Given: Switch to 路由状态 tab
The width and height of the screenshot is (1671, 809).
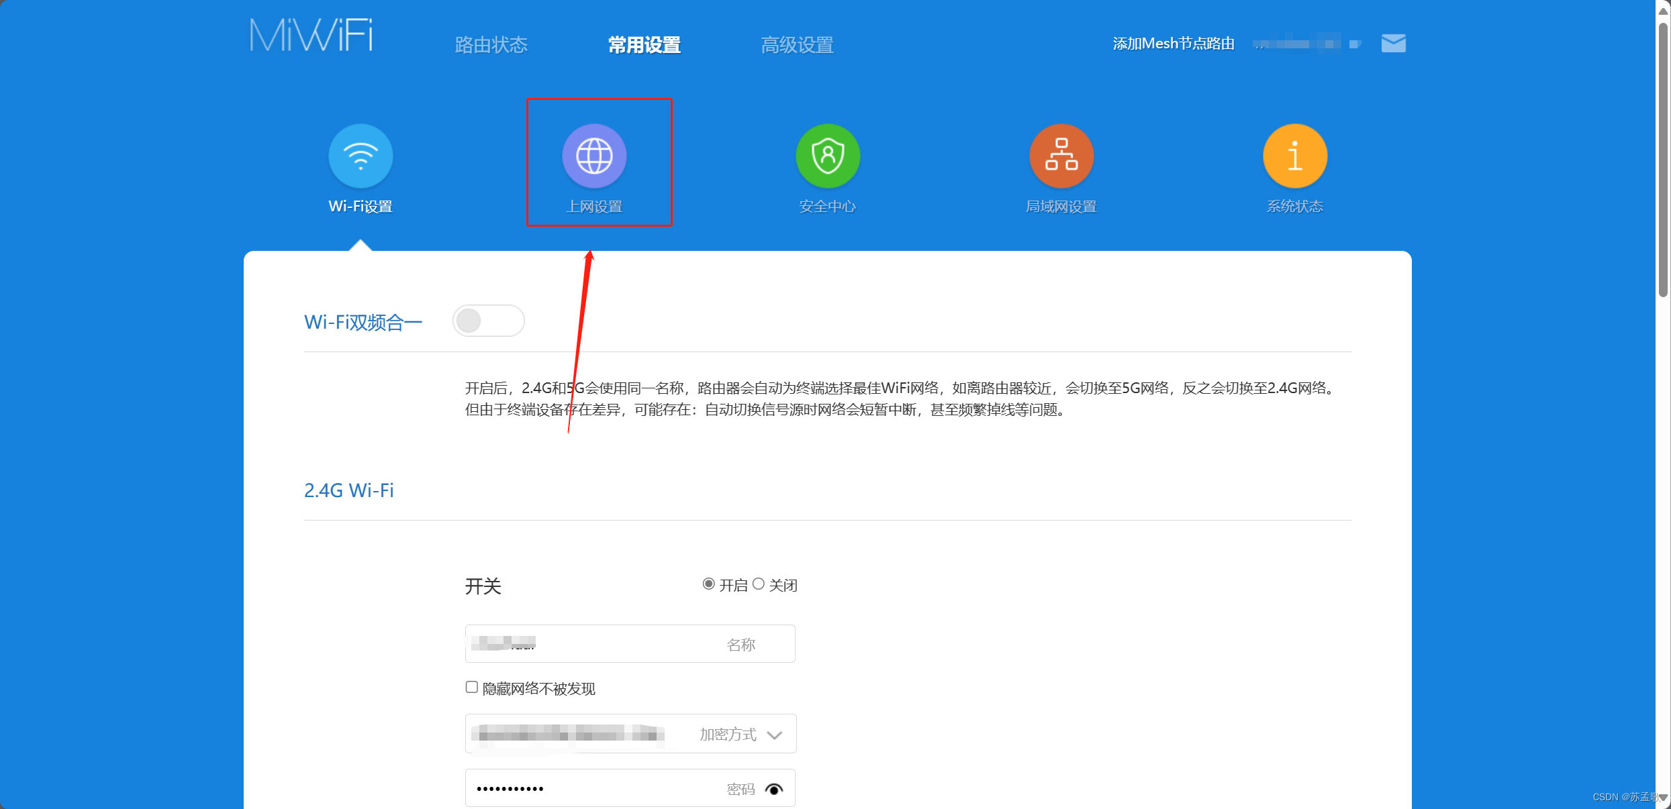Looking at the screenshot, I should point(491,45).
